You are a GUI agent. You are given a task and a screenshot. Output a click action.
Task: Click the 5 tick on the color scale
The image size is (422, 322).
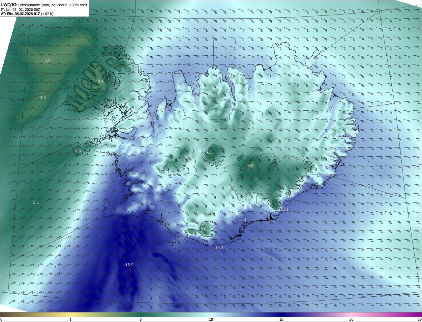[141, 319]
